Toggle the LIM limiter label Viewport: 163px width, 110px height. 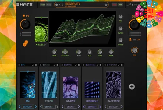138,40
